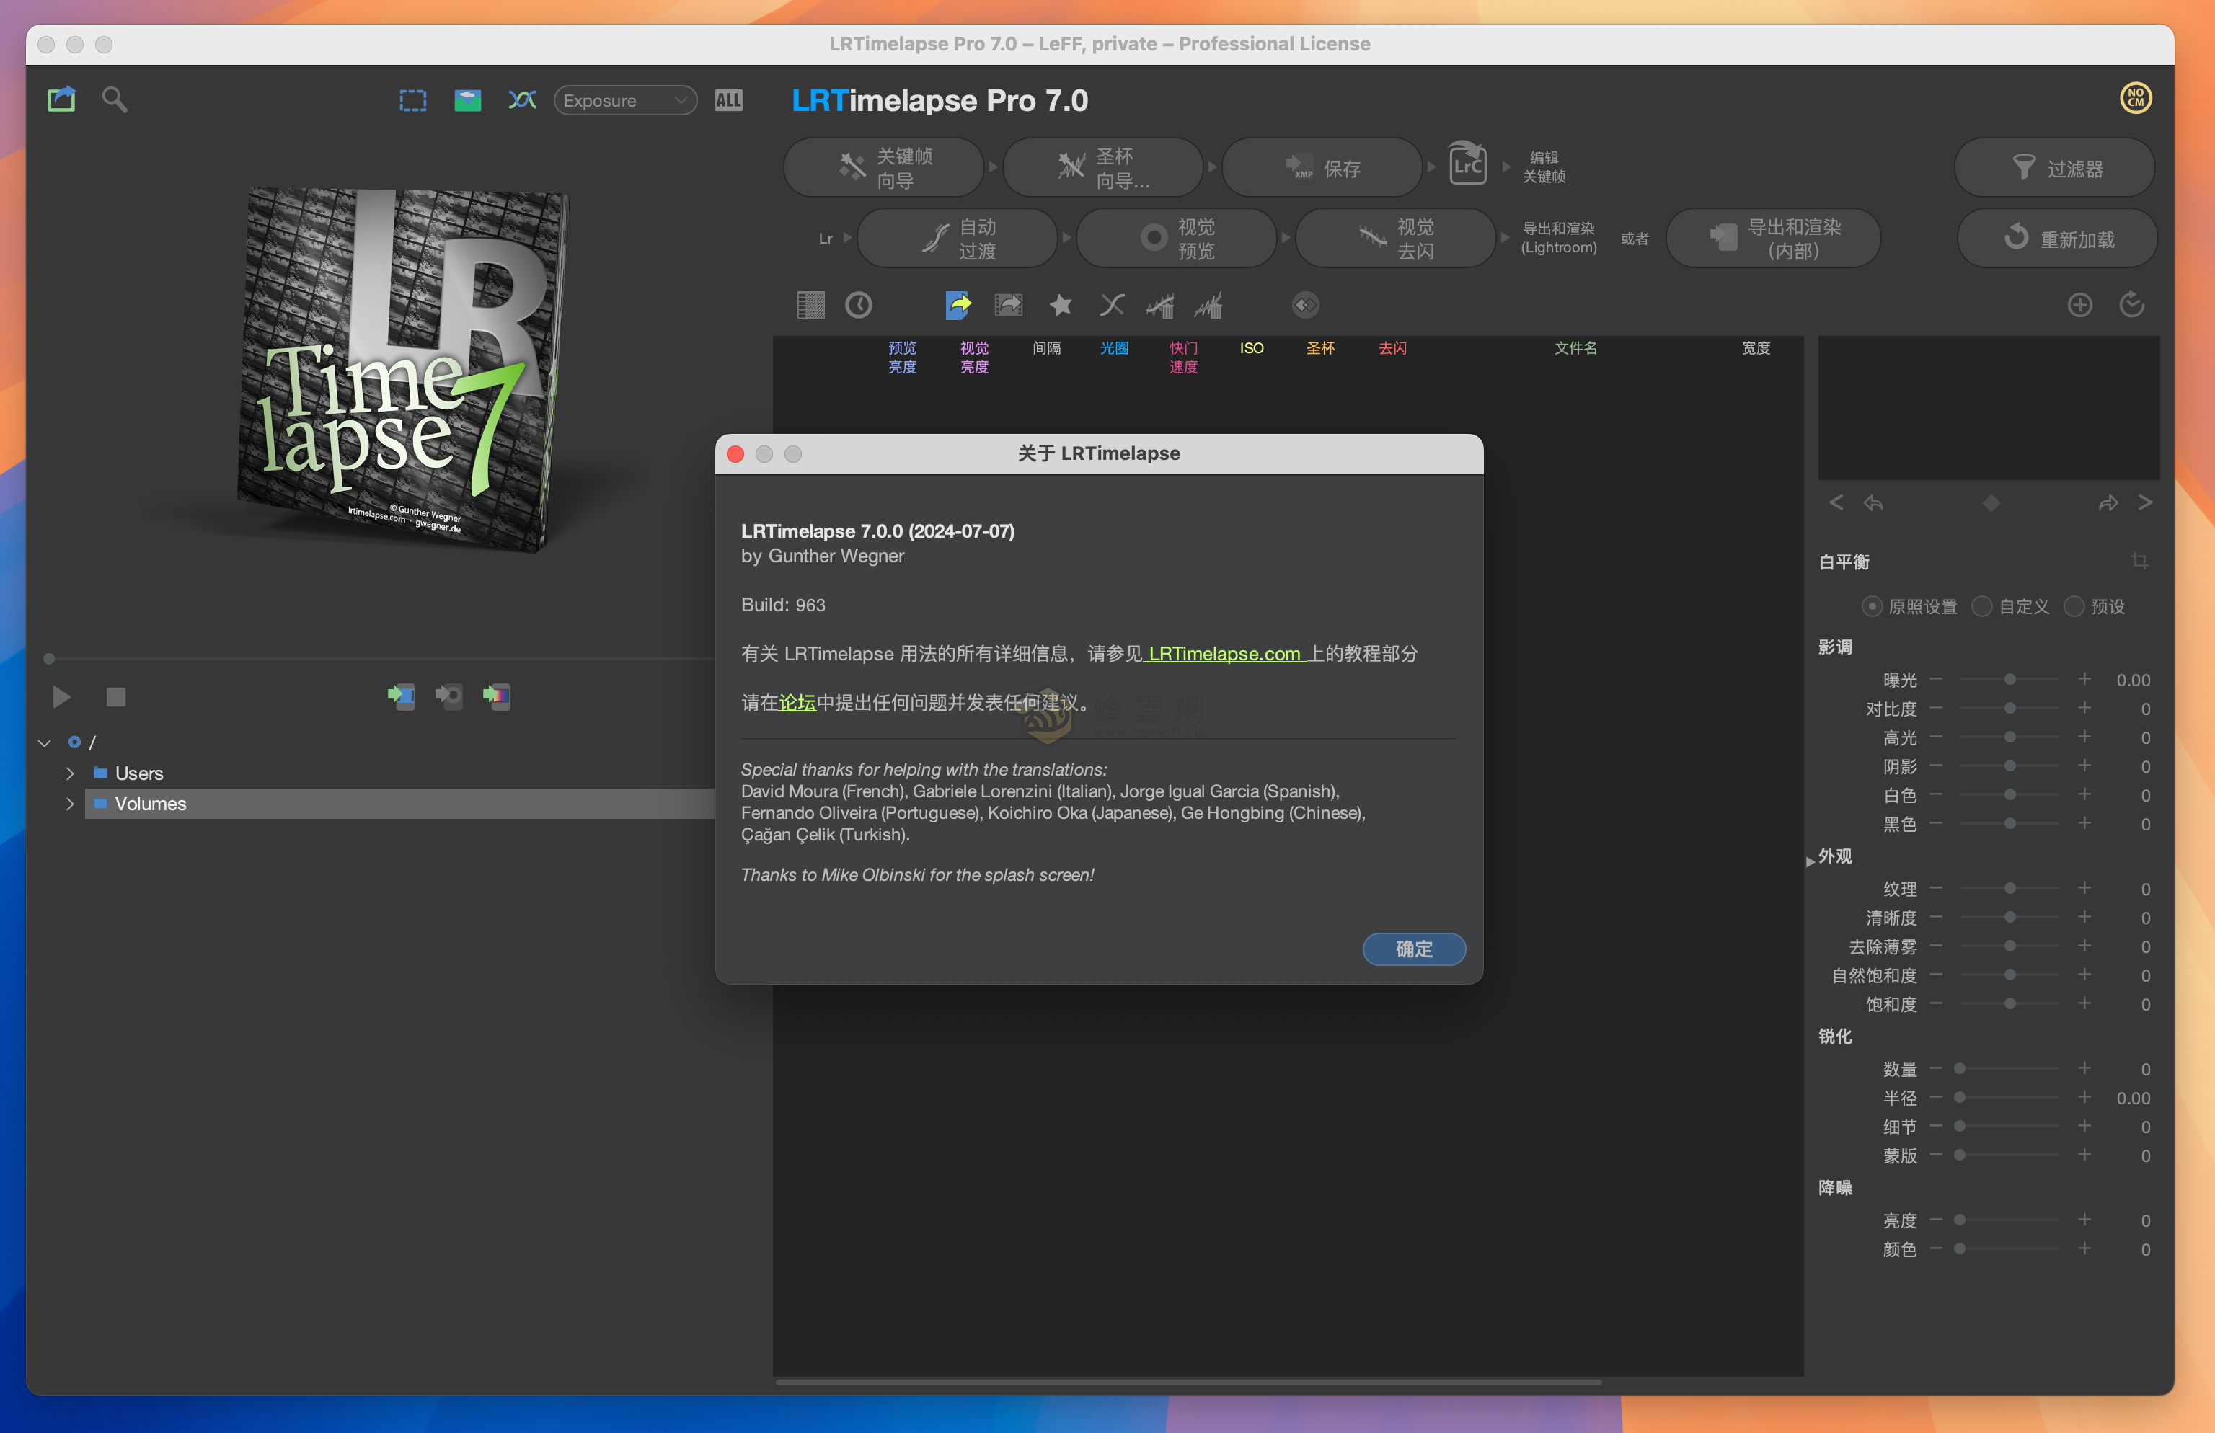Toggle the ALL button
2215x1433 pixels.
click(729, 100)
